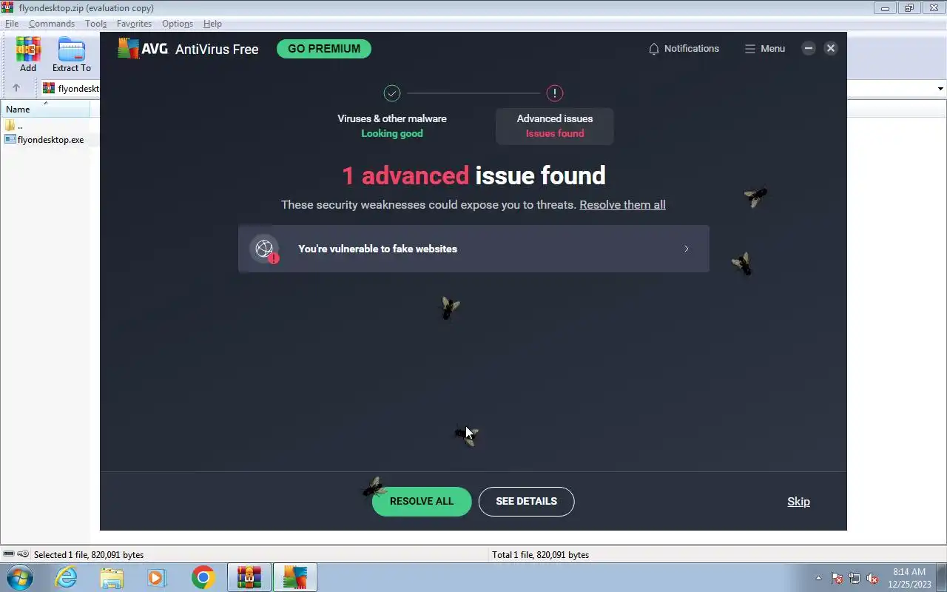
Task: Open the Windows Start button
Action: 20,577
